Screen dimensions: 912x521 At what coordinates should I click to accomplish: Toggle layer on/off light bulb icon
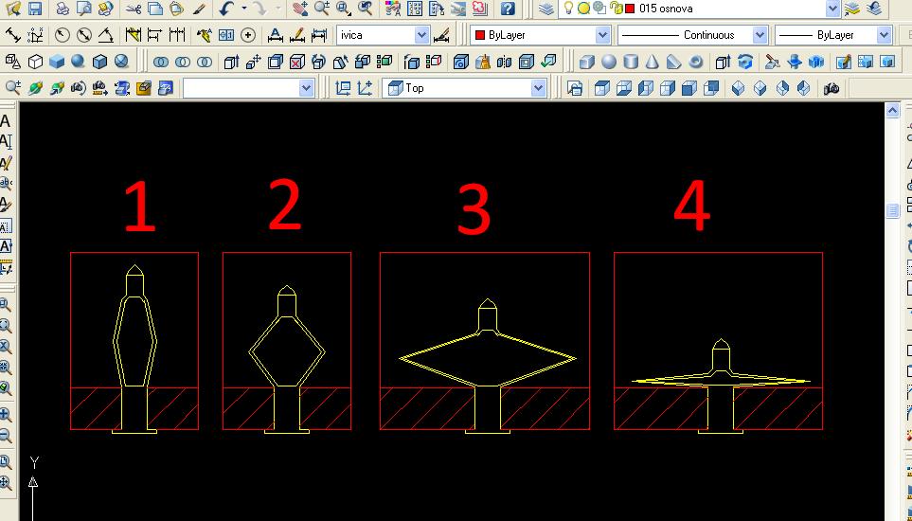(x=569, y=9)
